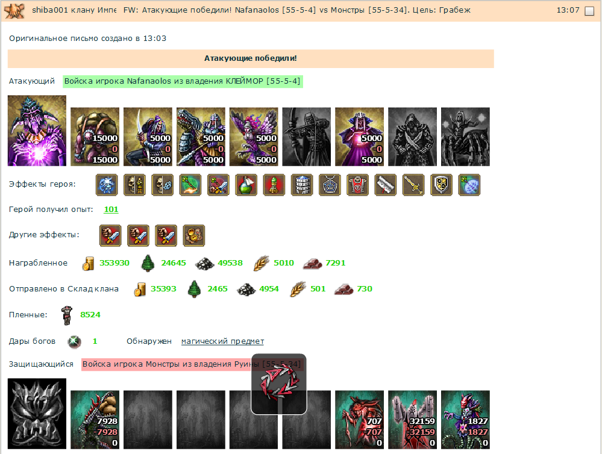Click the blue ice burst hero effect

click(x=107, y=185)
